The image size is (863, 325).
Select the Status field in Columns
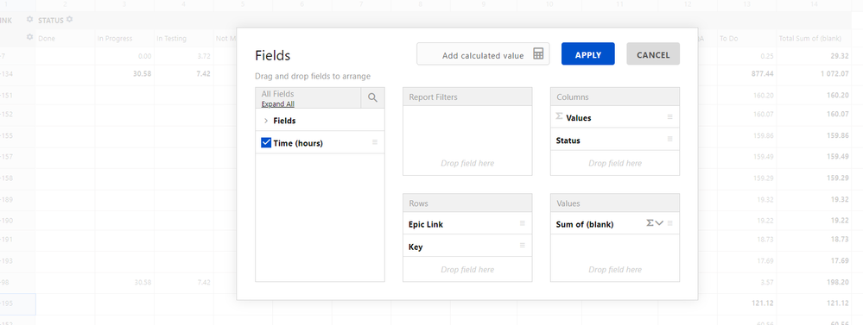[615, 140]
